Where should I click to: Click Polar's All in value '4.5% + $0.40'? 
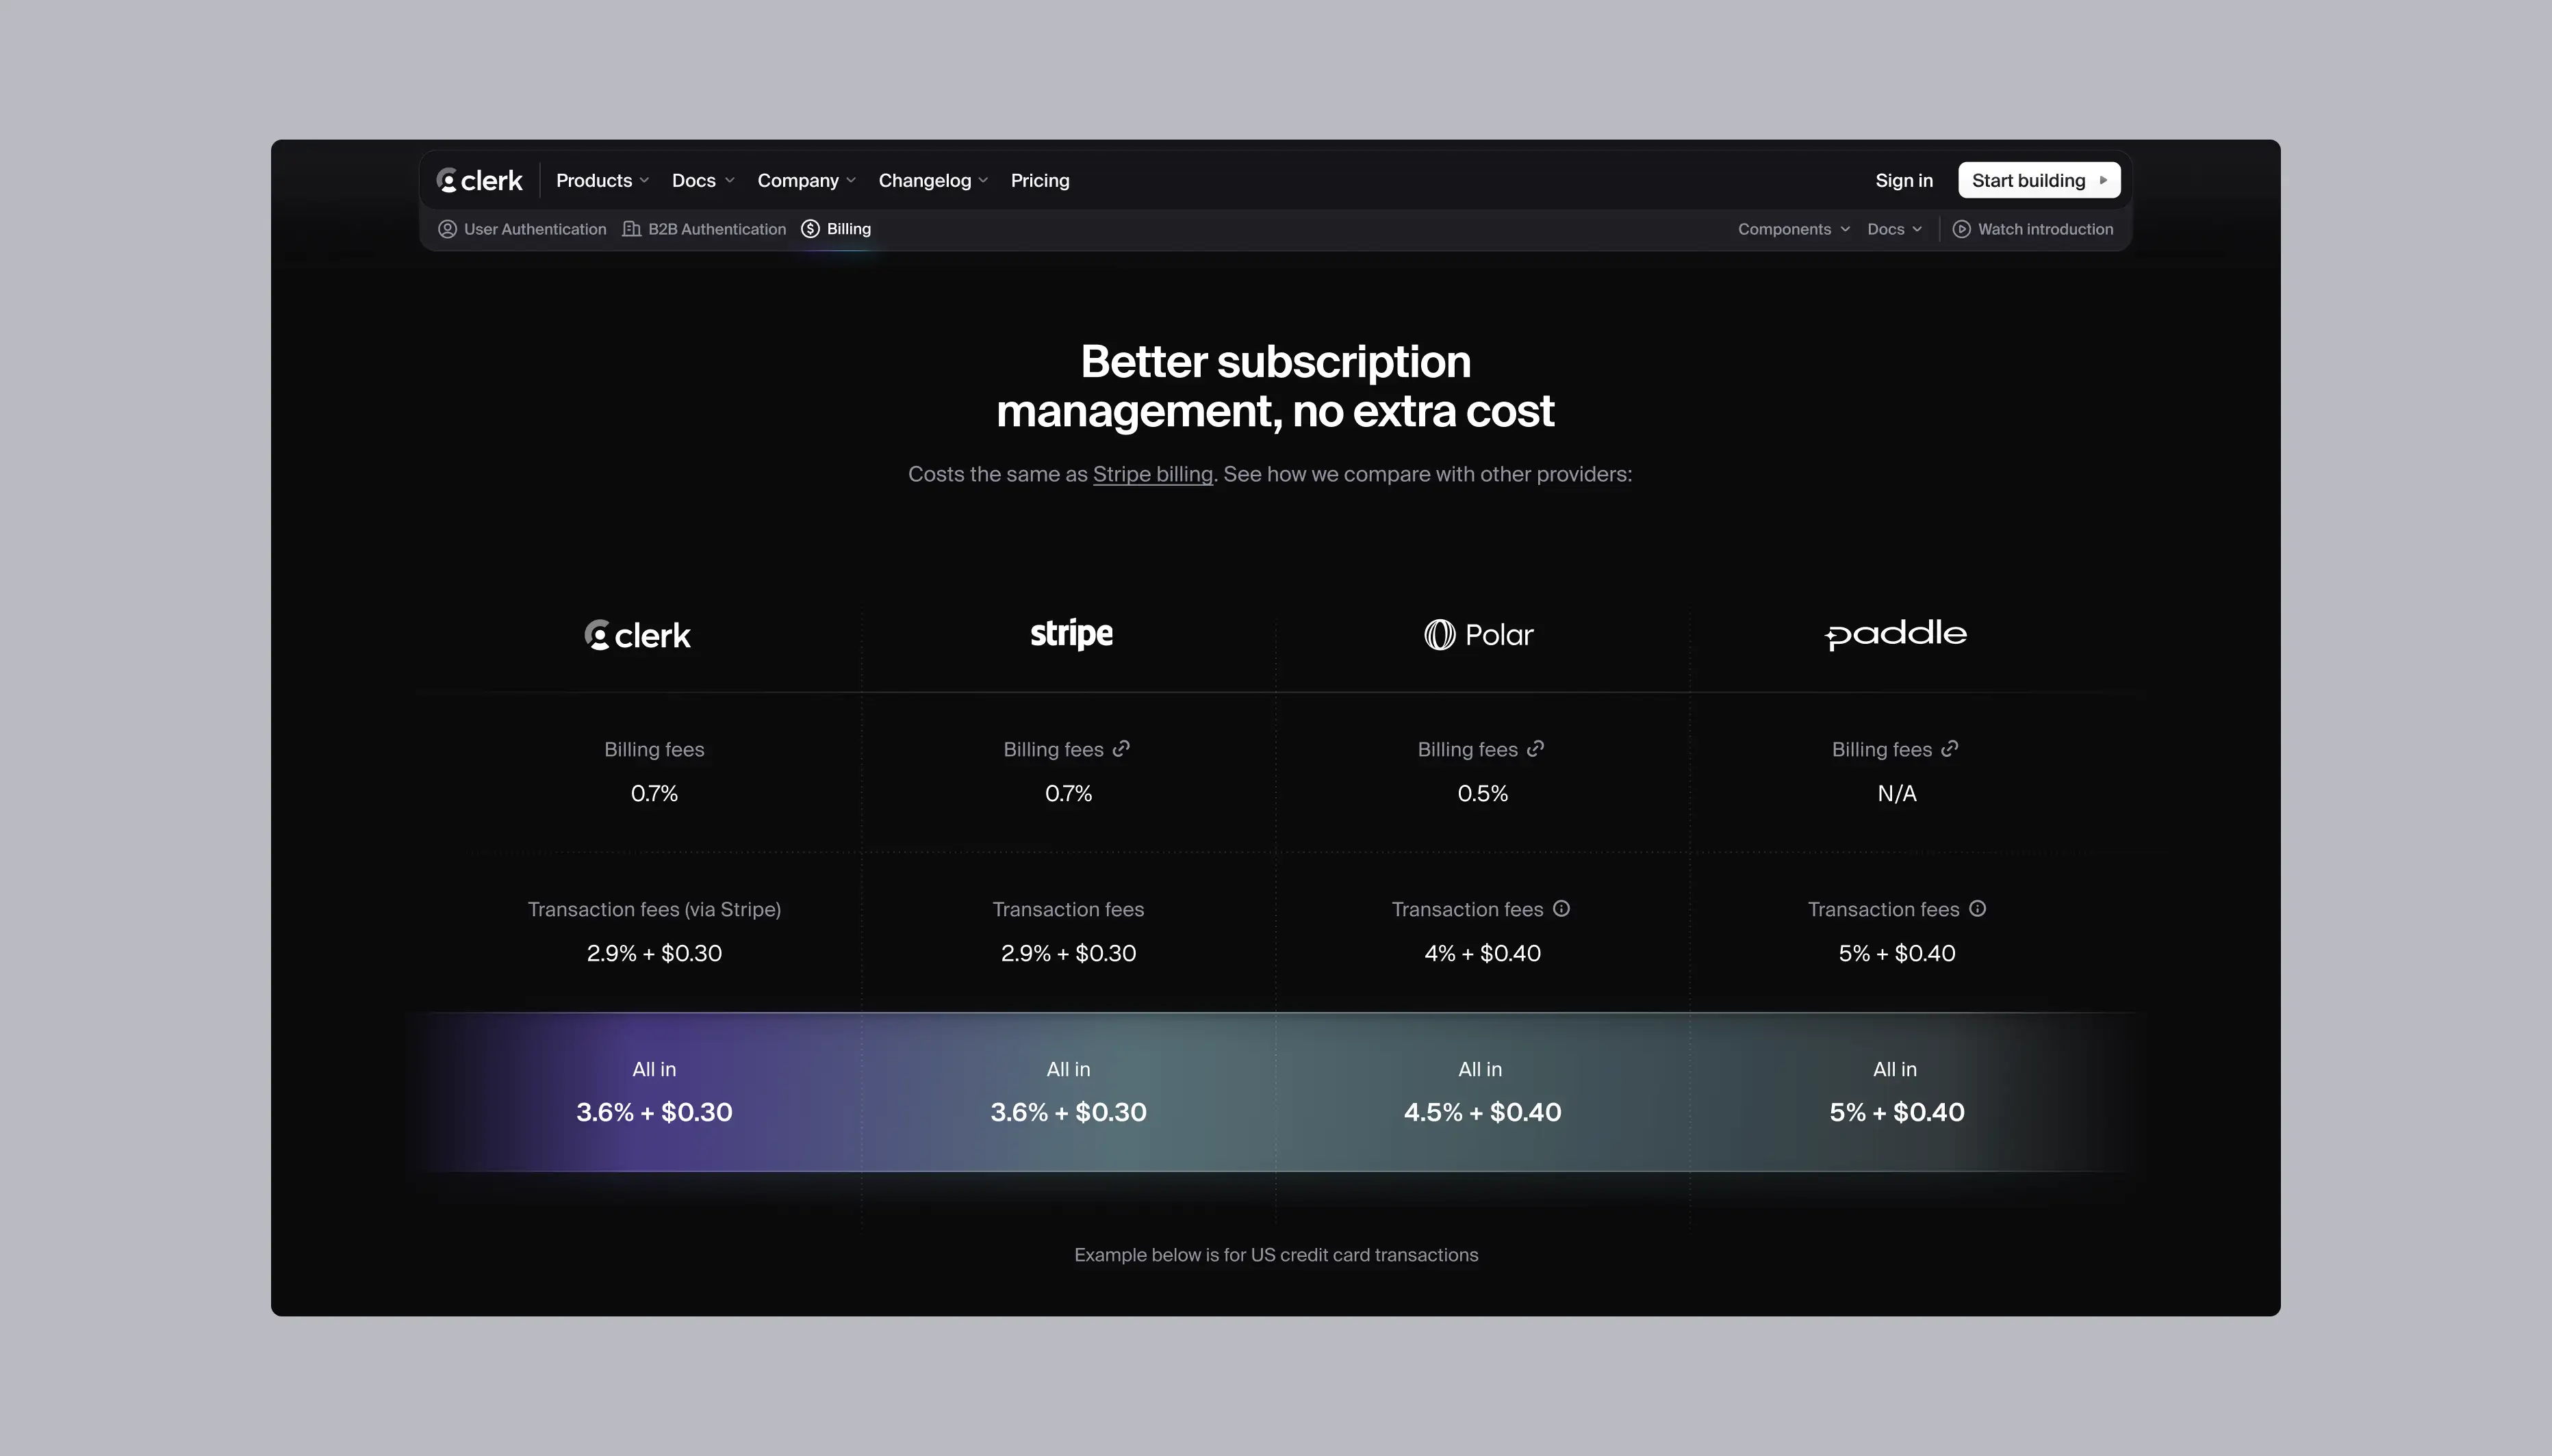click(1483, 1112)
